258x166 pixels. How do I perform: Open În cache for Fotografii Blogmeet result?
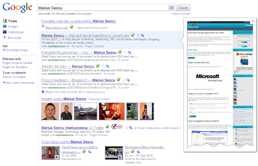(x=124, y=60)
